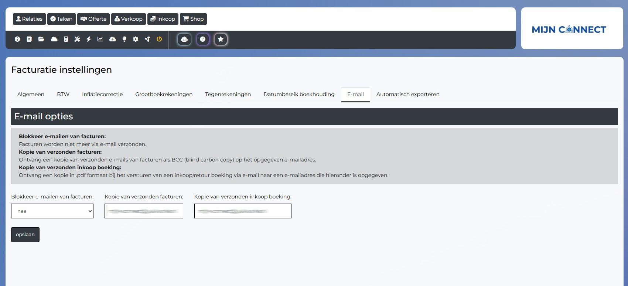The image size is (628, 286).
Task: Open the dashboard gauge icon
Action: (17, 39)
